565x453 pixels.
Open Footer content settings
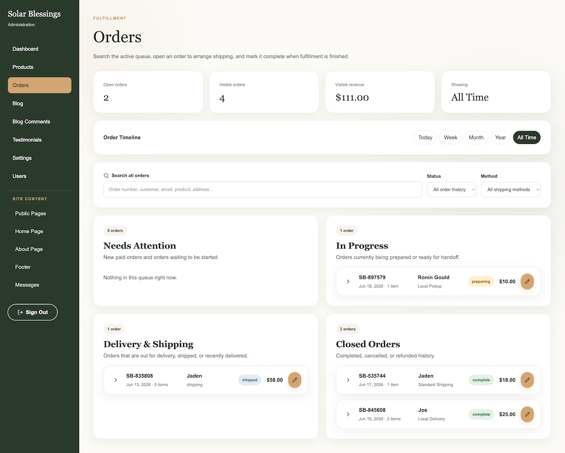pos(22,267)
